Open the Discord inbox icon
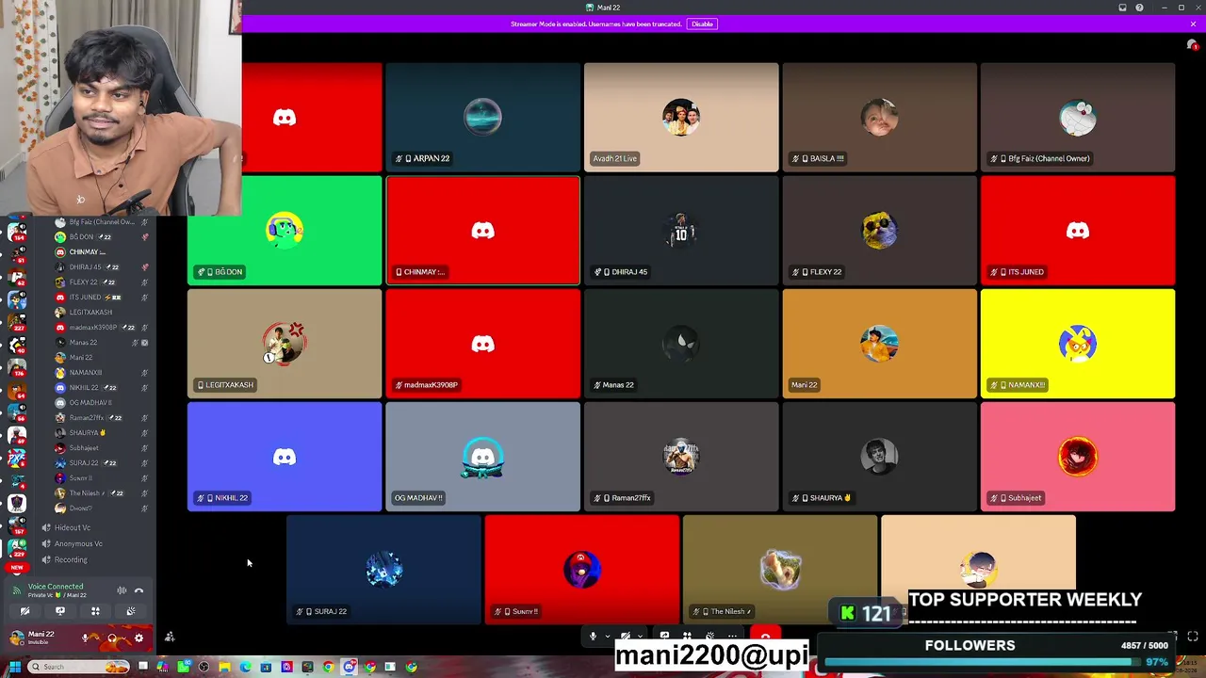Viewport: 1206px width, 678px height. tap(1122, 8)
